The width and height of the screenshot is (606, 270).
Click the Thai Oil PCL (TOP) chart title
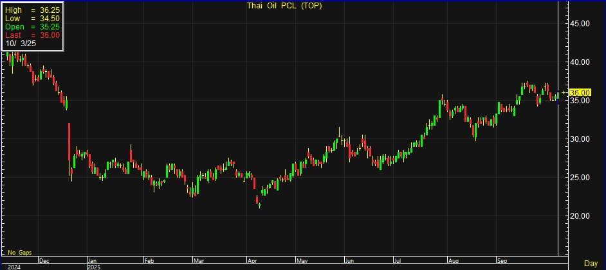pos(285,6)
